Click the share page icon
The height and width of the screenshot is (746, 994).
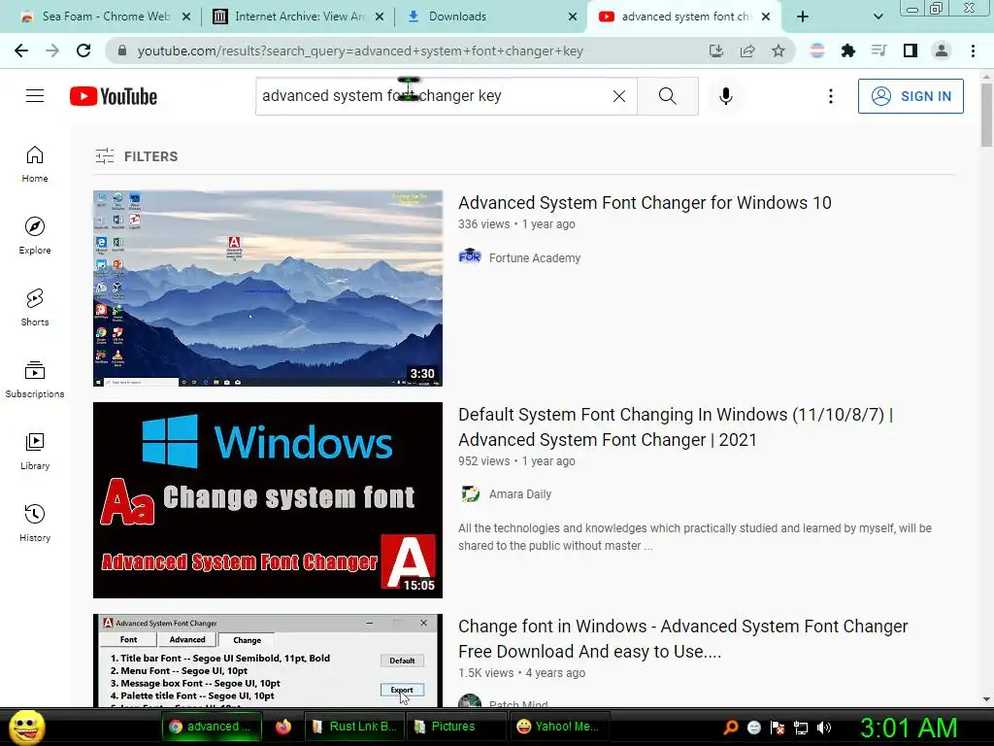tap(747, 51)
